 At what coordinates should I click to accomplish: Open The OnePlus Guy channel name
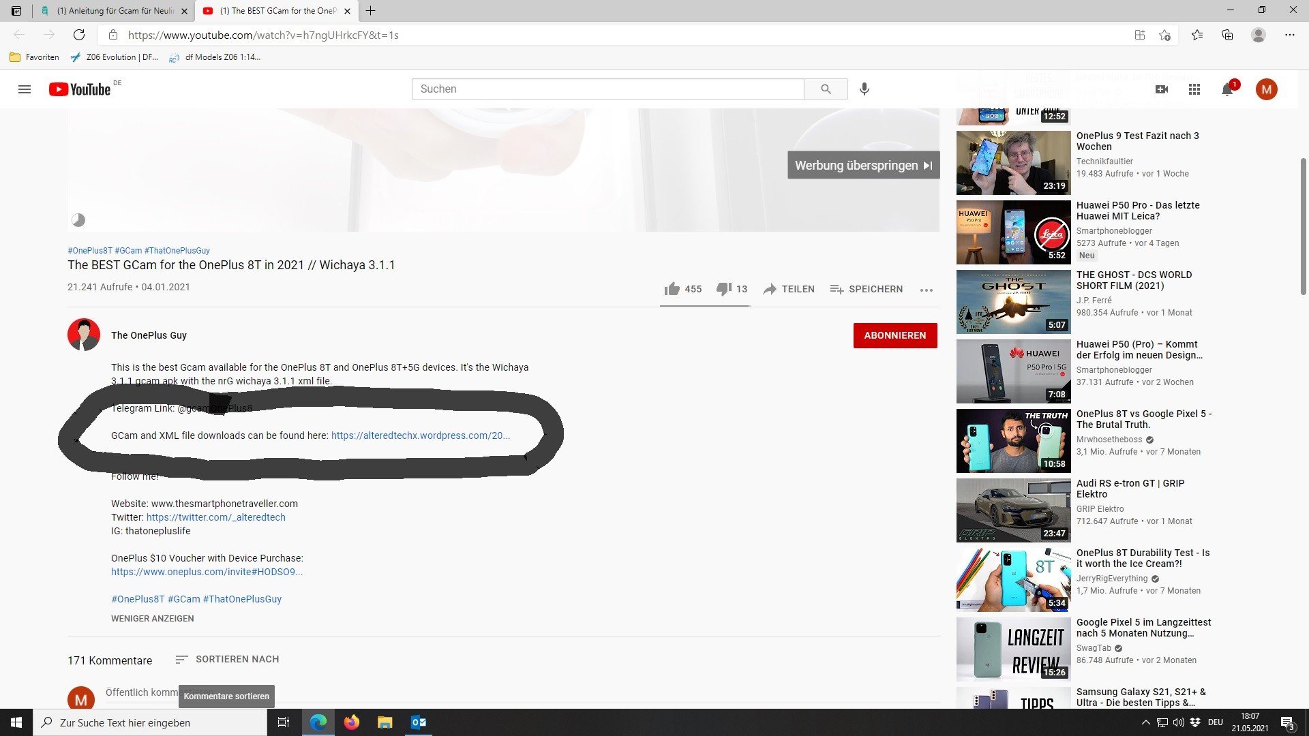149,335
